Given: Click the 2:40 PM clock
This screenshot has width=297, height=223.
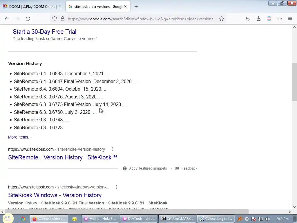Looking at the screenshot, I should pyautogui.click(x=282, y=219).
